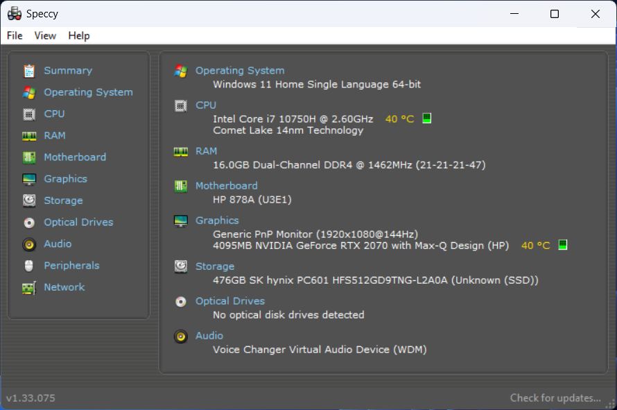617x410 pixels.
Task: Click the CPU chip icon in main panel
Action: point(181,106)
